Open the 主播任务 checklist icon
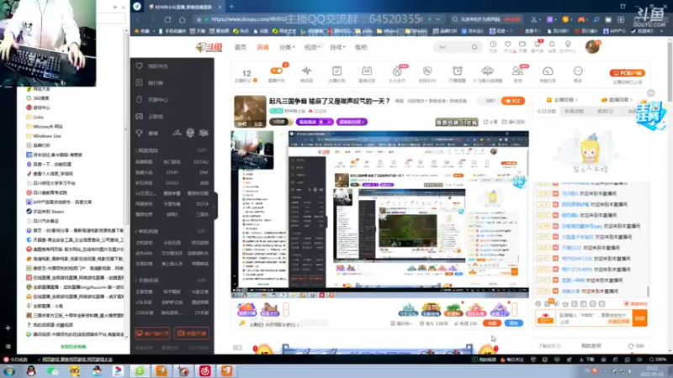673x378 pixels. (x=337, y=71)
